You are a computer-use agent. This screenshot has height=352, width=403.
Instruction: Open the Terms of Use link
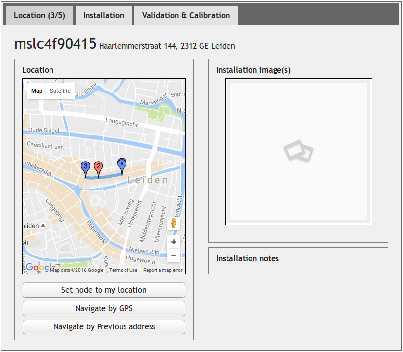123,270
